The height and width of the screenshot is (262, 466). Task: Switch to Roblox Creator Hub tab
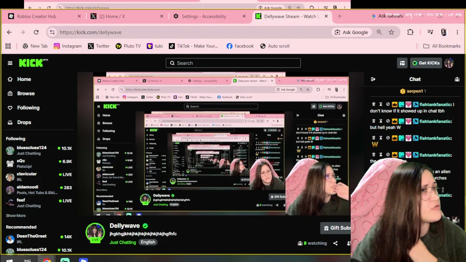point(36,16)
